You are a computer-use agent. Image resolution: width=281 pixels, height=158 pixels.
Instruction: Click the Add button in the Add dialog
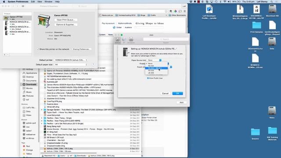(181, 102)
